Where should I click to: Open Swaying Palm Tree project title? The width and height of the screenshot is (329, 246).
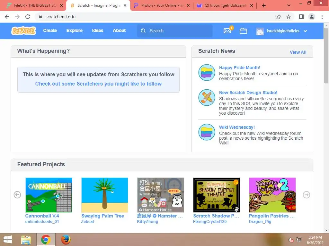102,216
